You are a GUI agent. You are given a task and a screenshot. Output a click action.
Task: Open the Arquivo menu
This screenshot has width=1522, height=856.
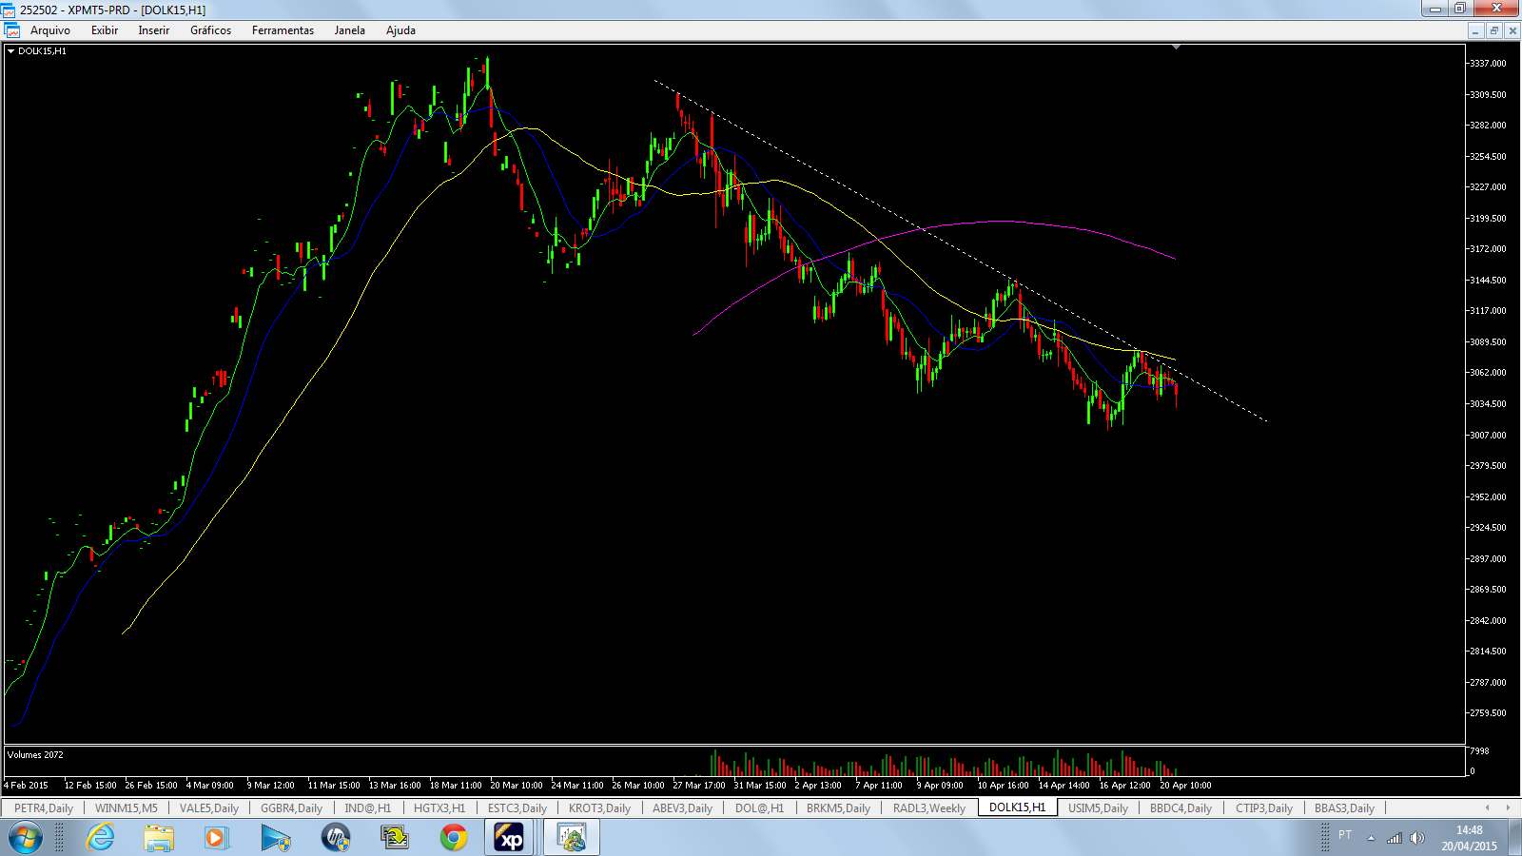point(50,30)
